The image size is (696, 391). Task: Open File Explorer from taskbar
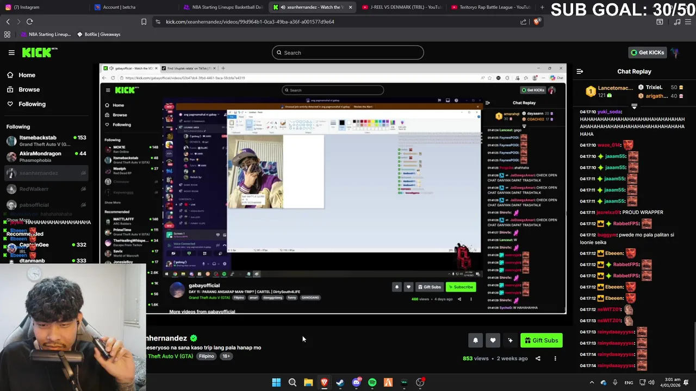pyautogui.click(x=308, y=382)
